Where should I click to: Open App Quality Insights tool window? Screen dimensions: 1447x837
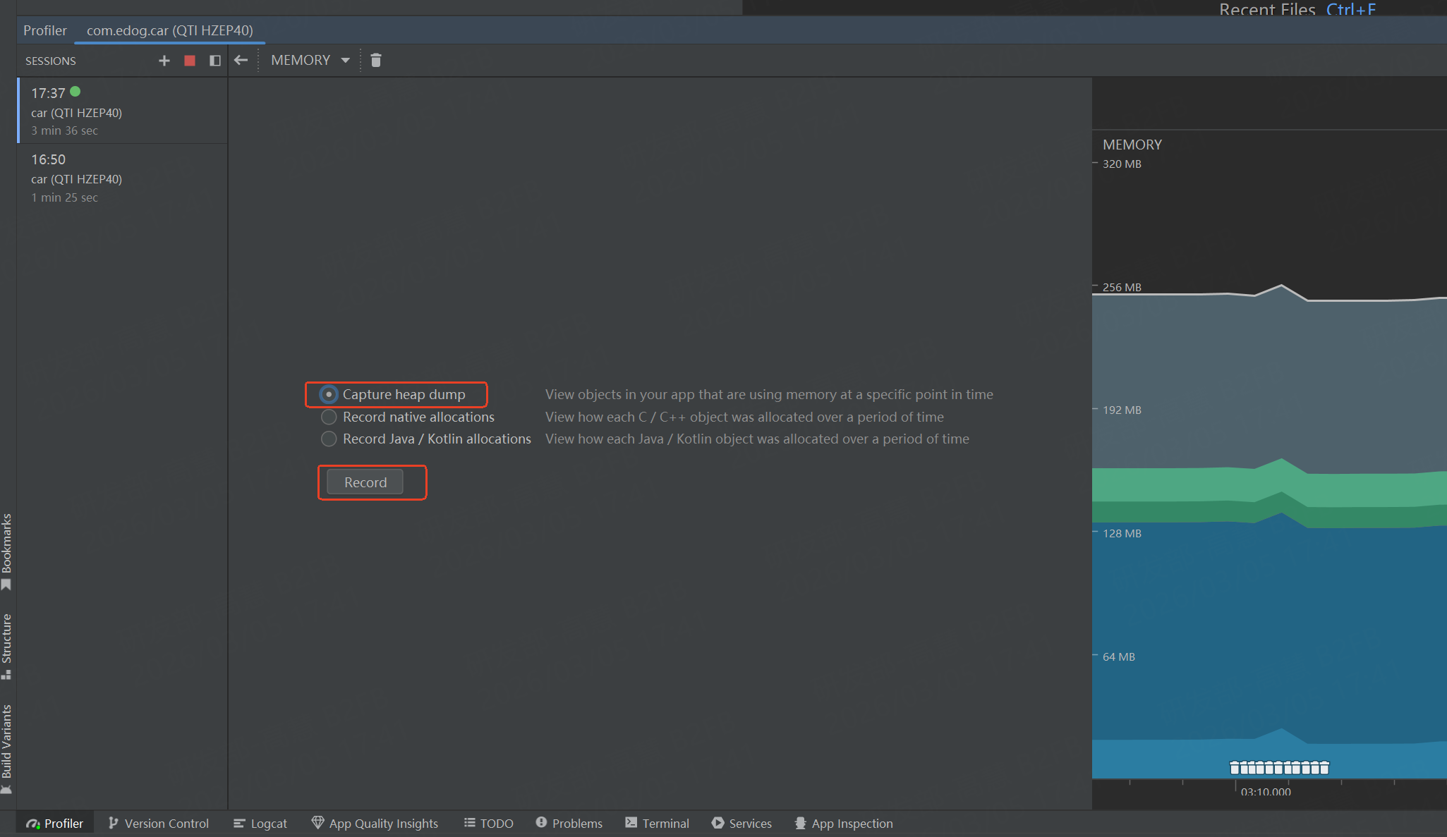pos(375,823)
